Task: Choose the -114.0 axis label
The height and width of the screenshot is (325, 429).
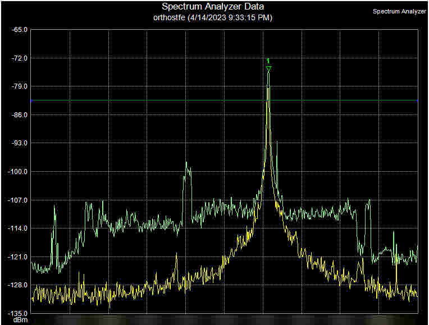Action: tap(17, 228)
